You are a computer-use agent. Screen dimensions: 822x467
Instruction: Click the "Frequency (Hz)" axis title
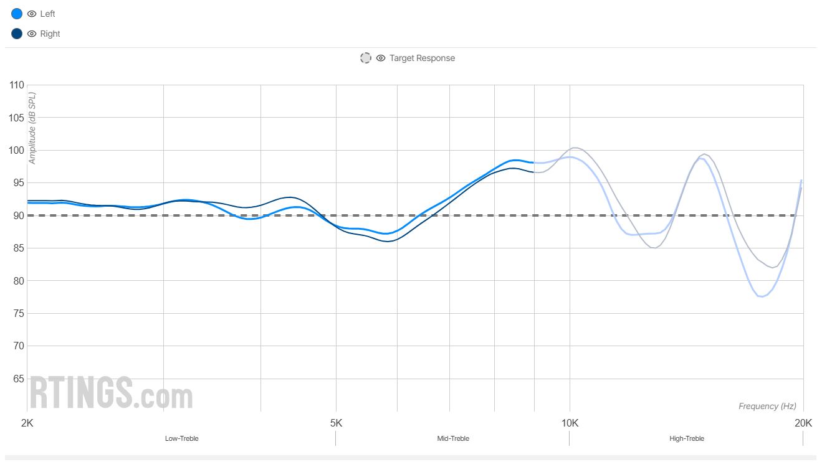(767, 406)
